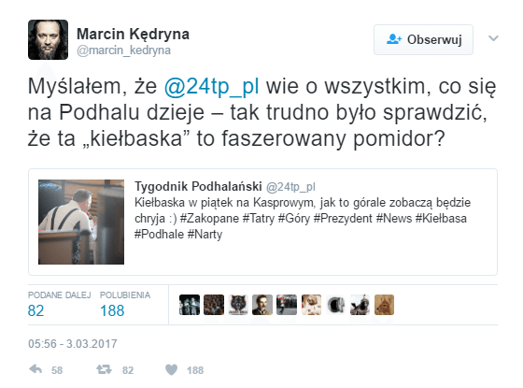Image resolution: width=523 pixels, height=388 pixels.
Task: Like the tweet with the heart icon
Action: click(x=172, y=369)
